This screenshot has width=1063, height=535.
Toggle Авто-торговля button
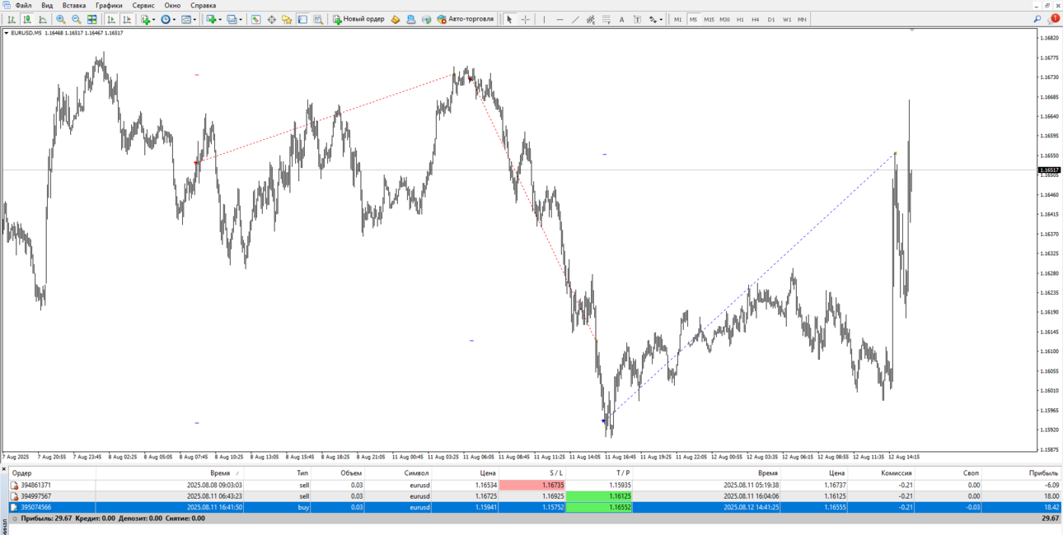click(x=466, y=19)
